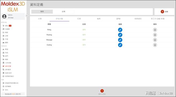The height and width of the screenshot is (97, 176).
Task: Click the red plus create icon
Action: (x=162, y=12)
